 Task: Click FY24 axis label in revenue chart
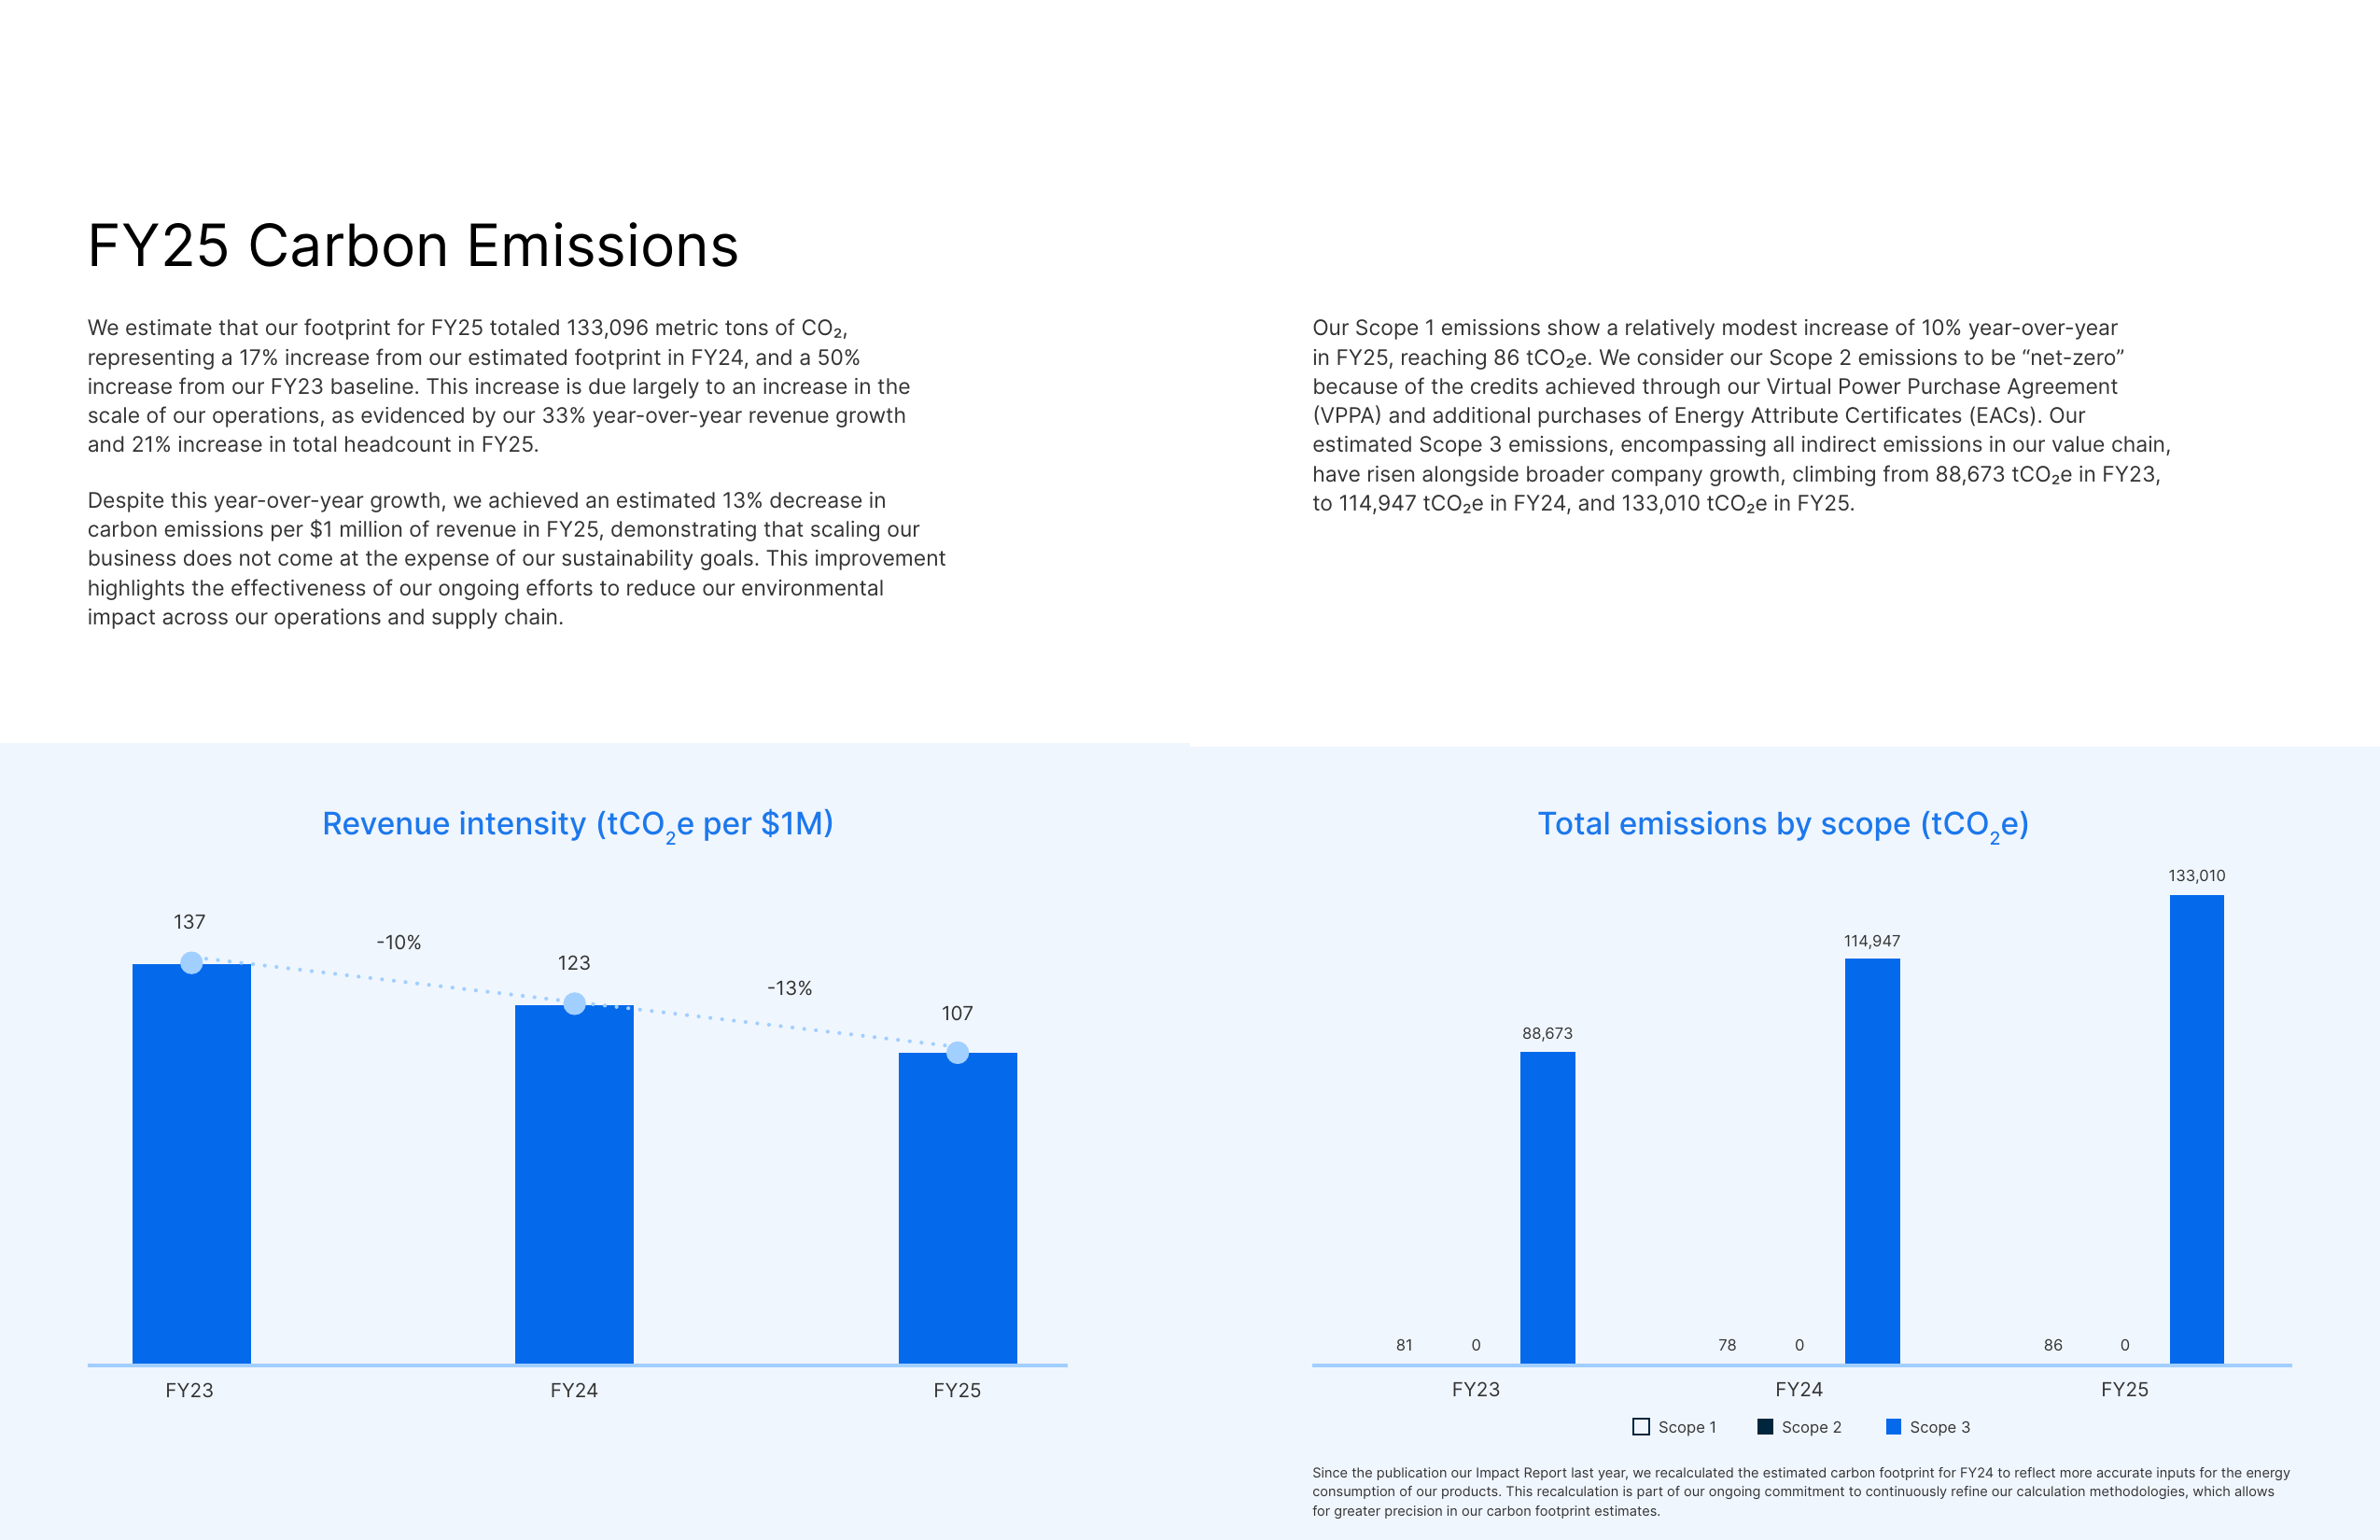pos(574,1390)
